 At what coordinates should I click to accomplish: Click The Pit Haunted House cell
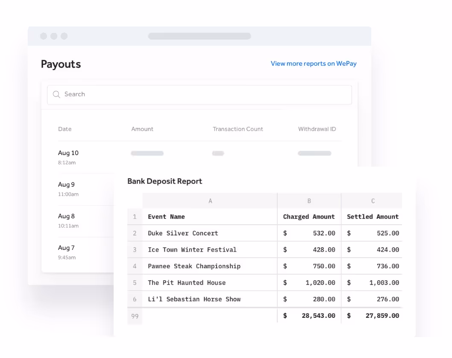pyautogui.click(x=210, y=283)
